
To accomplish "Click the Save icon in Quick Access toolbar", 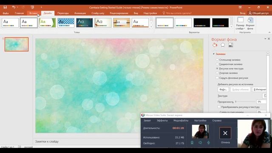I will [x=5, y=7].
